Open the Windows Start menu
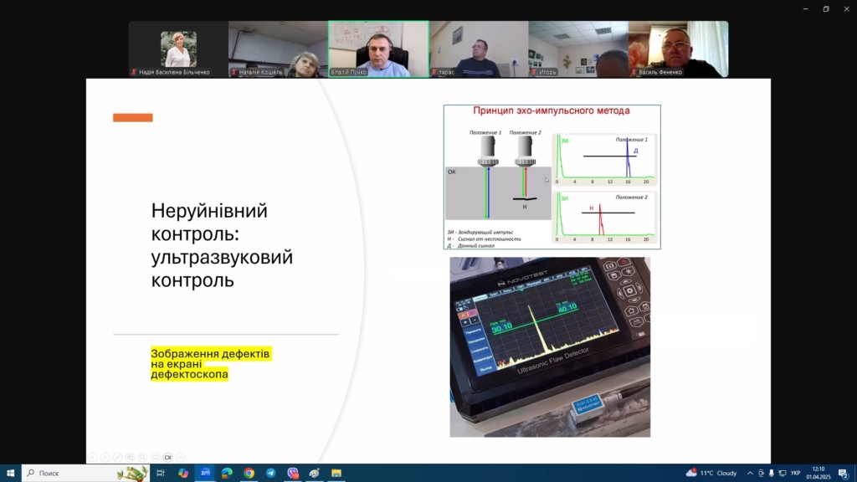 [10, 473]
